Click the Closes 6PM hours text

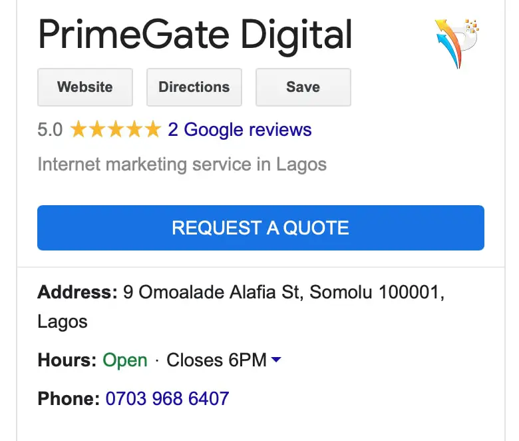pyautogui.click(x=216, y=360)
